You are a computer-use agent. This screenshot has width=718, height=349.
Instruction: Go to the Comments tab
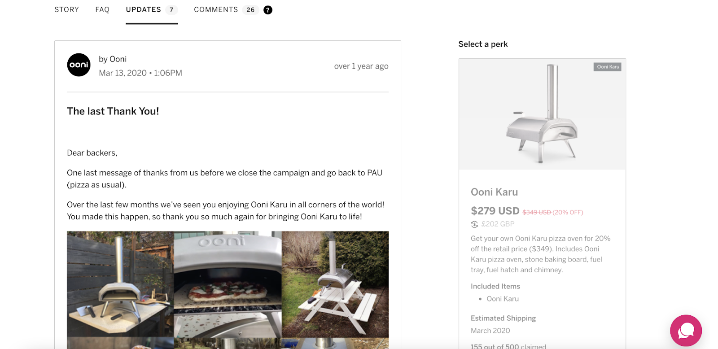click(x=216, y=9)
